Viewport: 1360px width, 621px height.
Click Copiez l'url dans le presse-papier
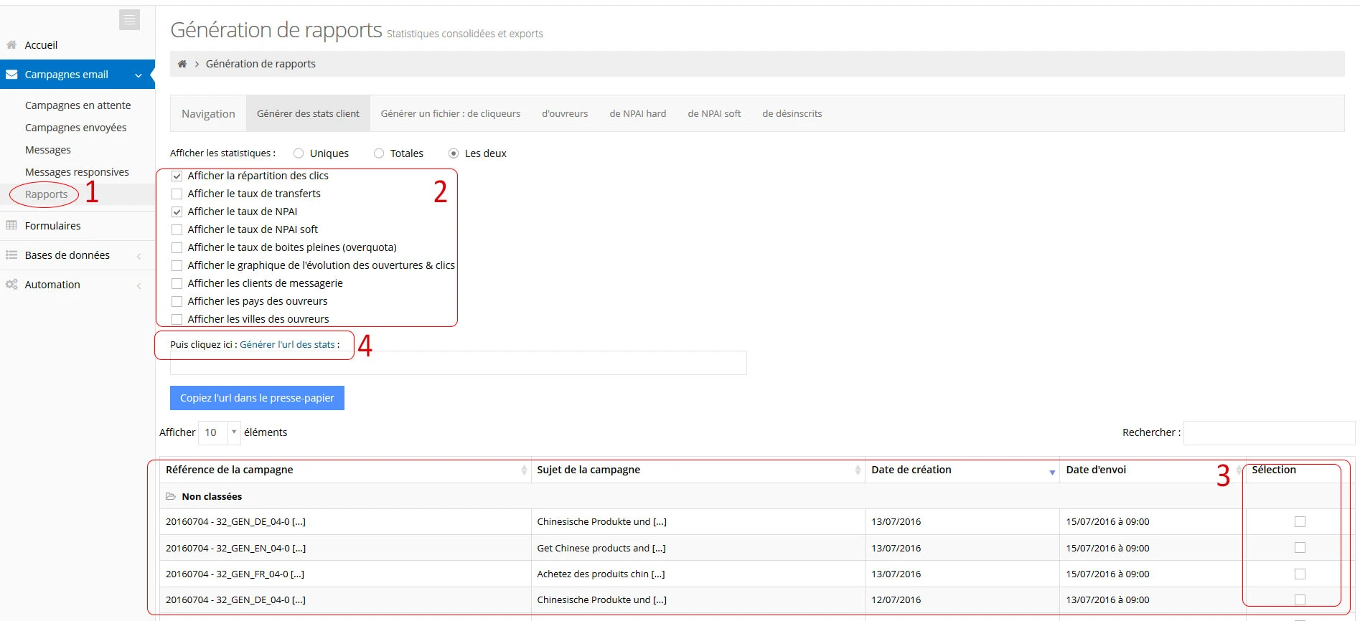pos(257,398)
